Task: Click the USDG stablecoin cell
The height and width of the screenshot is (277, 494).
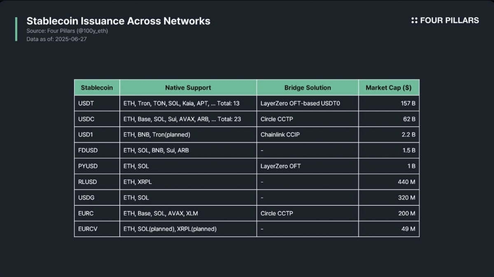Action: pyautogui.click(x=86, y=198)
